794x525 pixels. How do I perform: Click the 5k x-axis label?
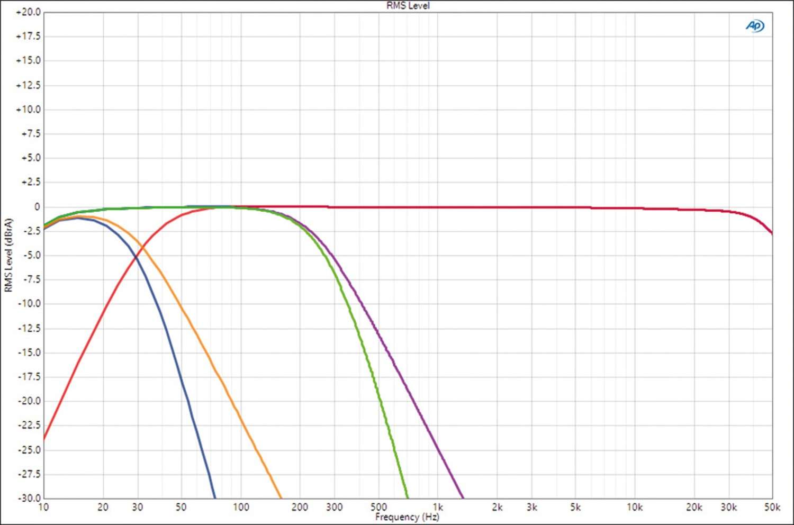click(575, 507)
